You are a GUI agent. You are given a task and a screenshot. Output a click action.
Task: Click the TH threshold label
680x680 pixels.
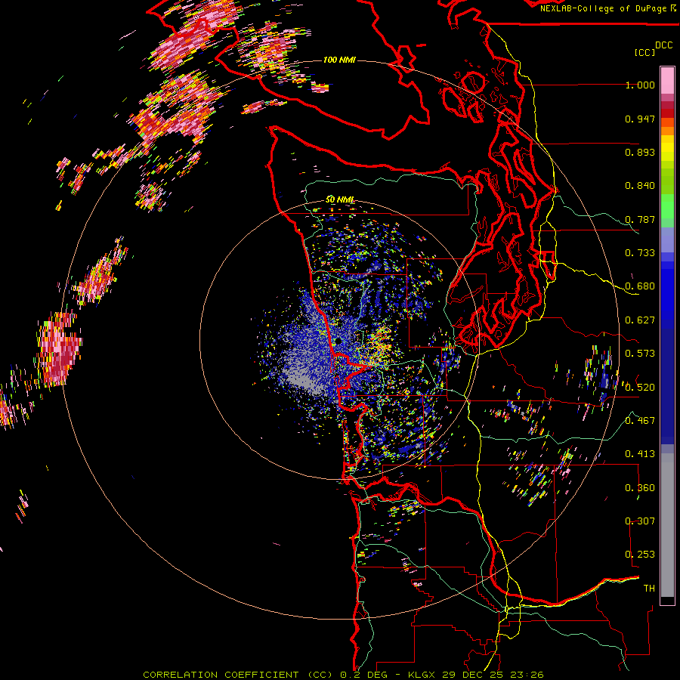coord(649,589)
